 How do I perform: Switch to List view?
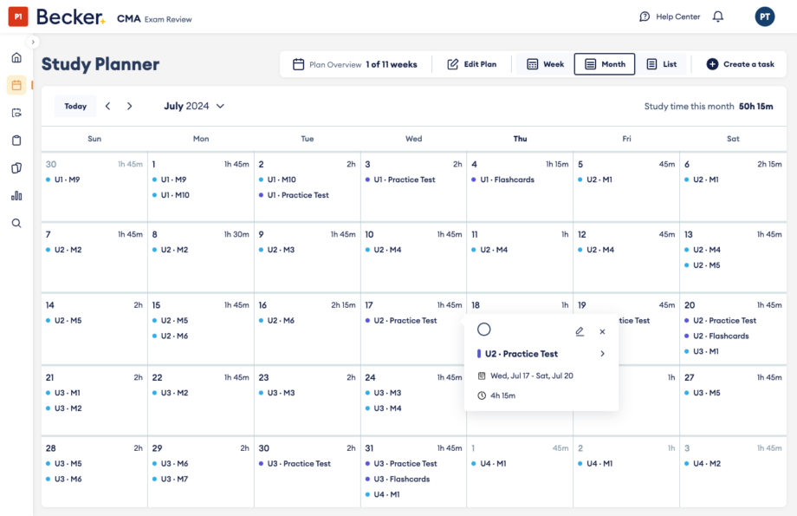click(662, 64)
